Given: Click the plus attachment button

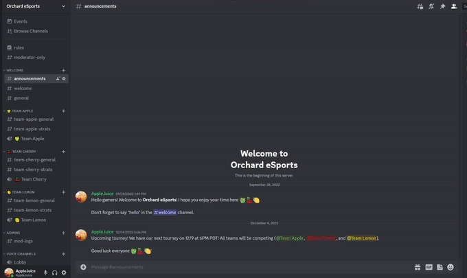Looking at the screenshot, I should click(x=83, y=267).
